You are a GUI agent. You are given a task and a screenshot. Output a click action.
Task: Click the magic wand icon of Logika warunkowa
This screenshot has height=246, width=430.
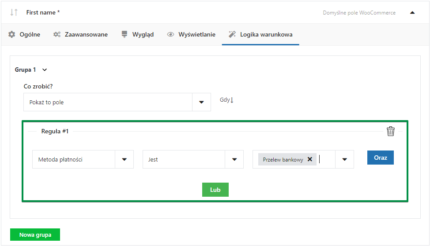[x=232, y=34]
